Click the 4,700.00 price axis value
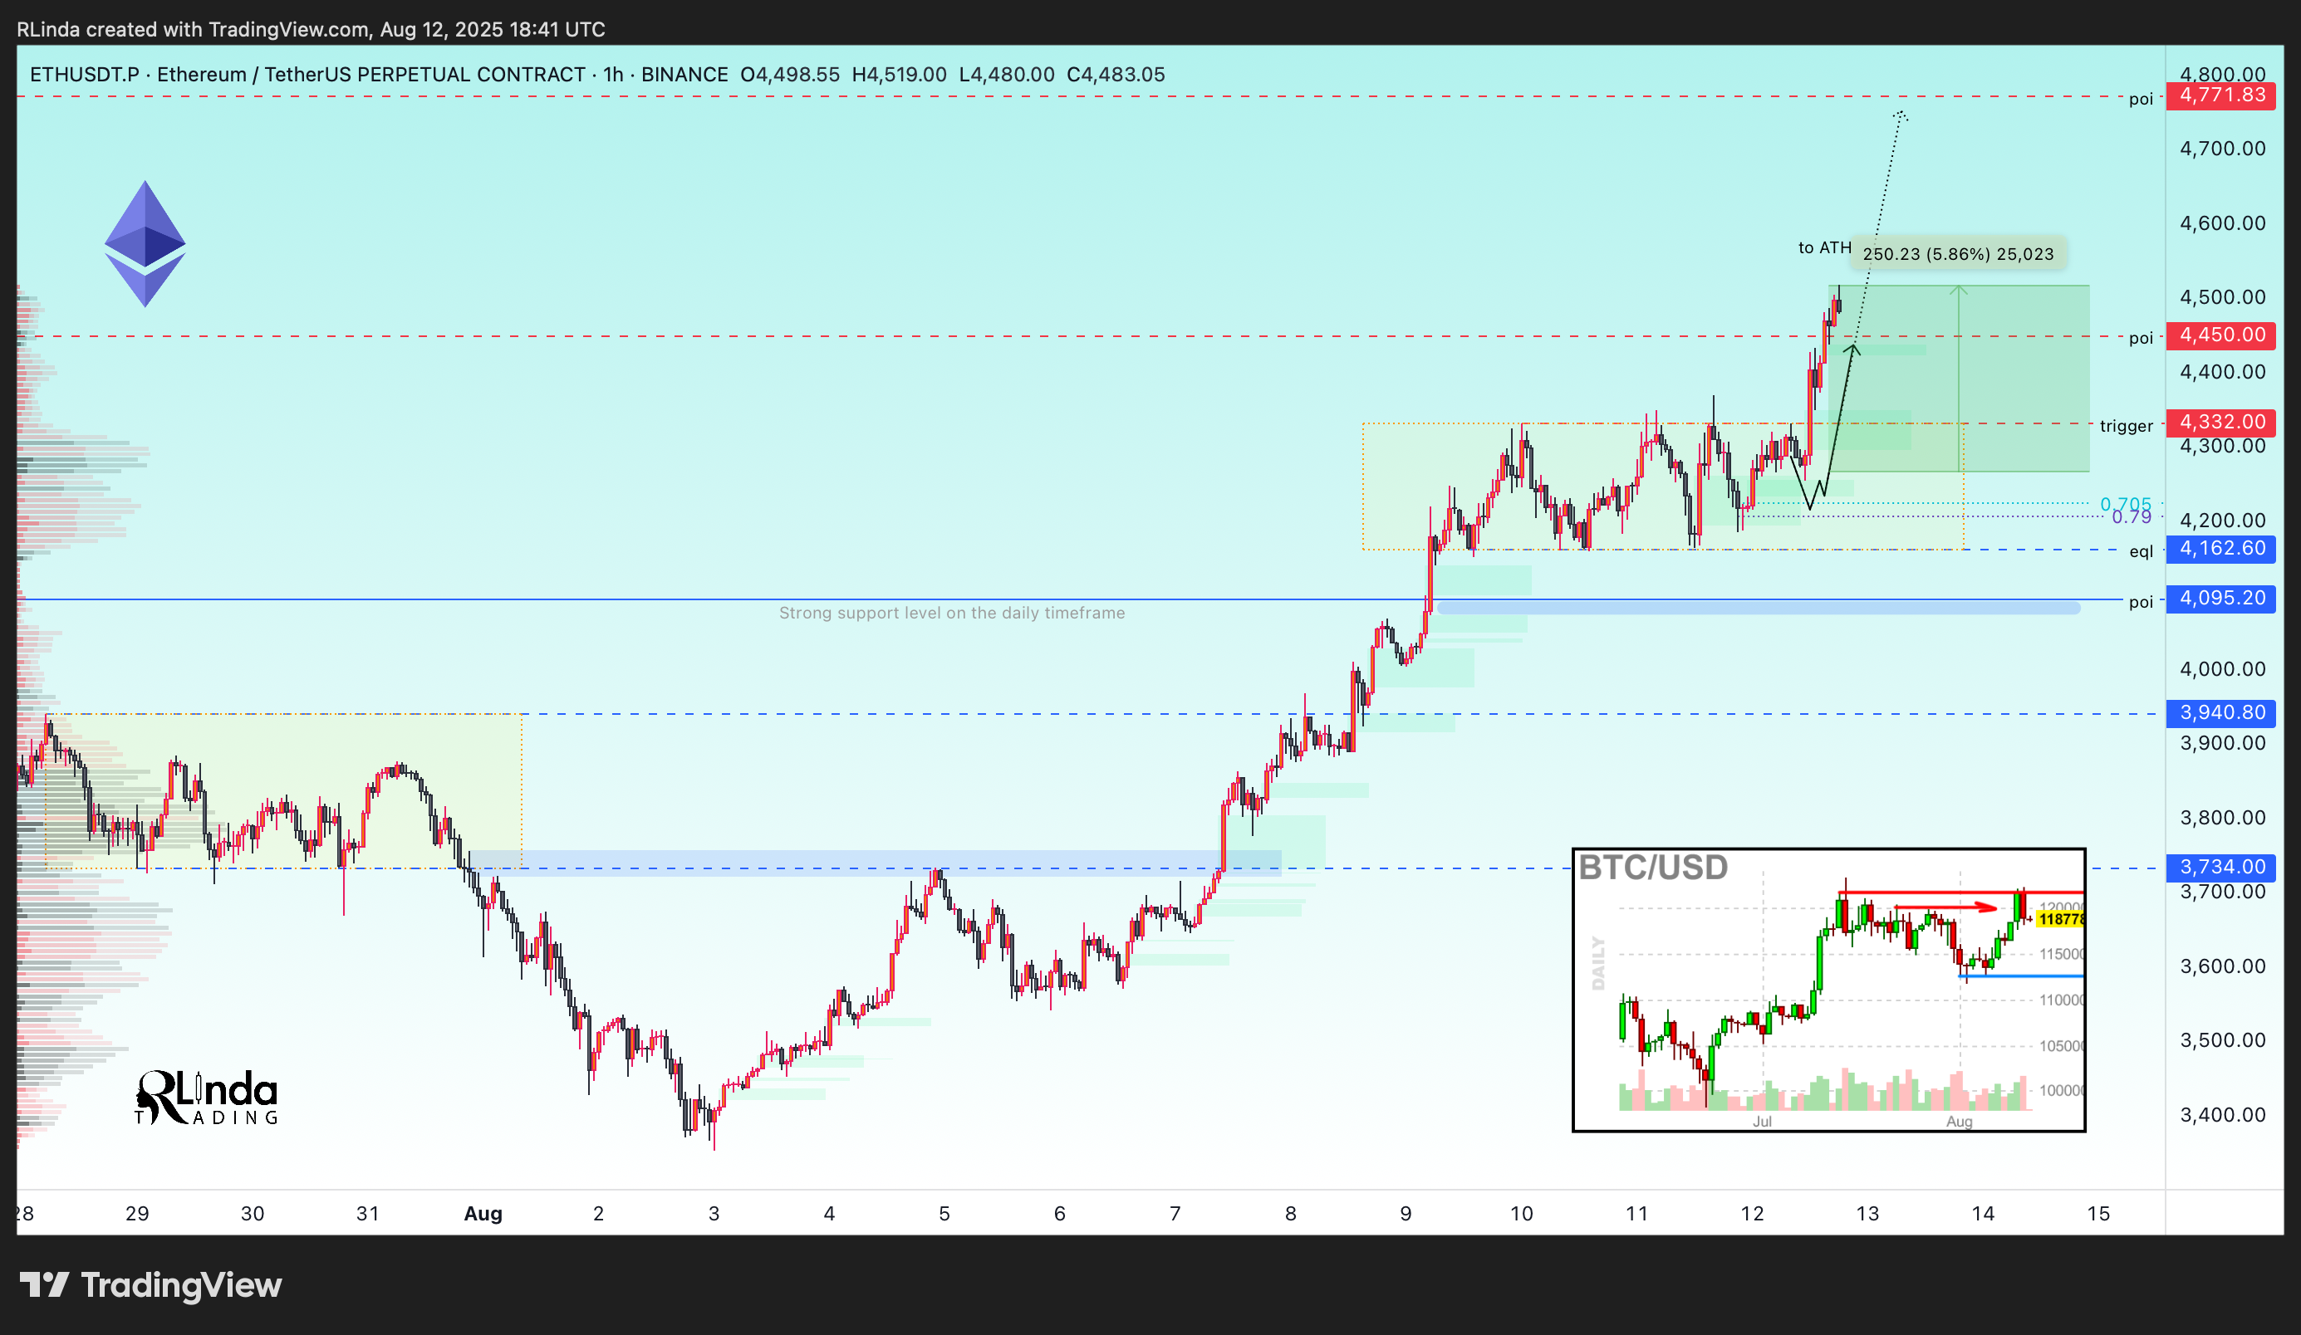 tap(2221, 148)
